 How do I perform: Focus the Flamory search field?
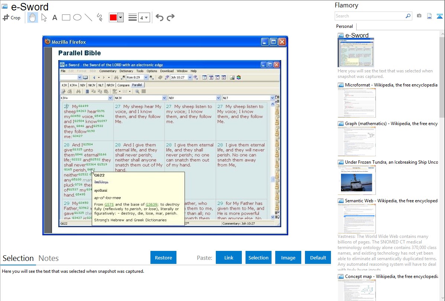pos(370,16)
